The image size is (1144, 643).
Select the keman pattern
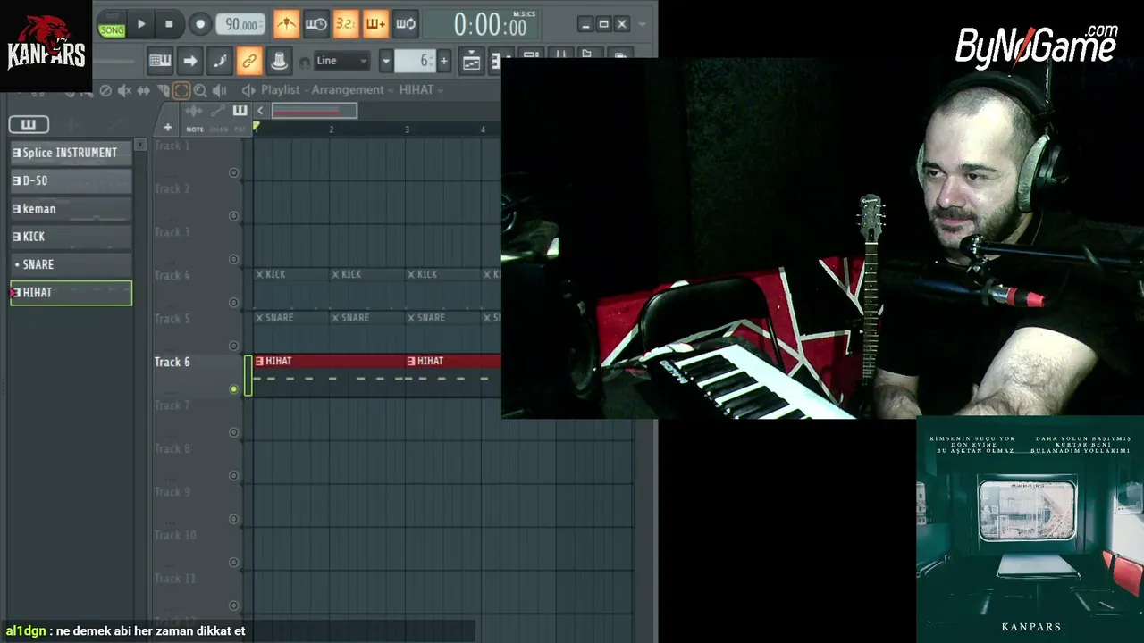71,209
